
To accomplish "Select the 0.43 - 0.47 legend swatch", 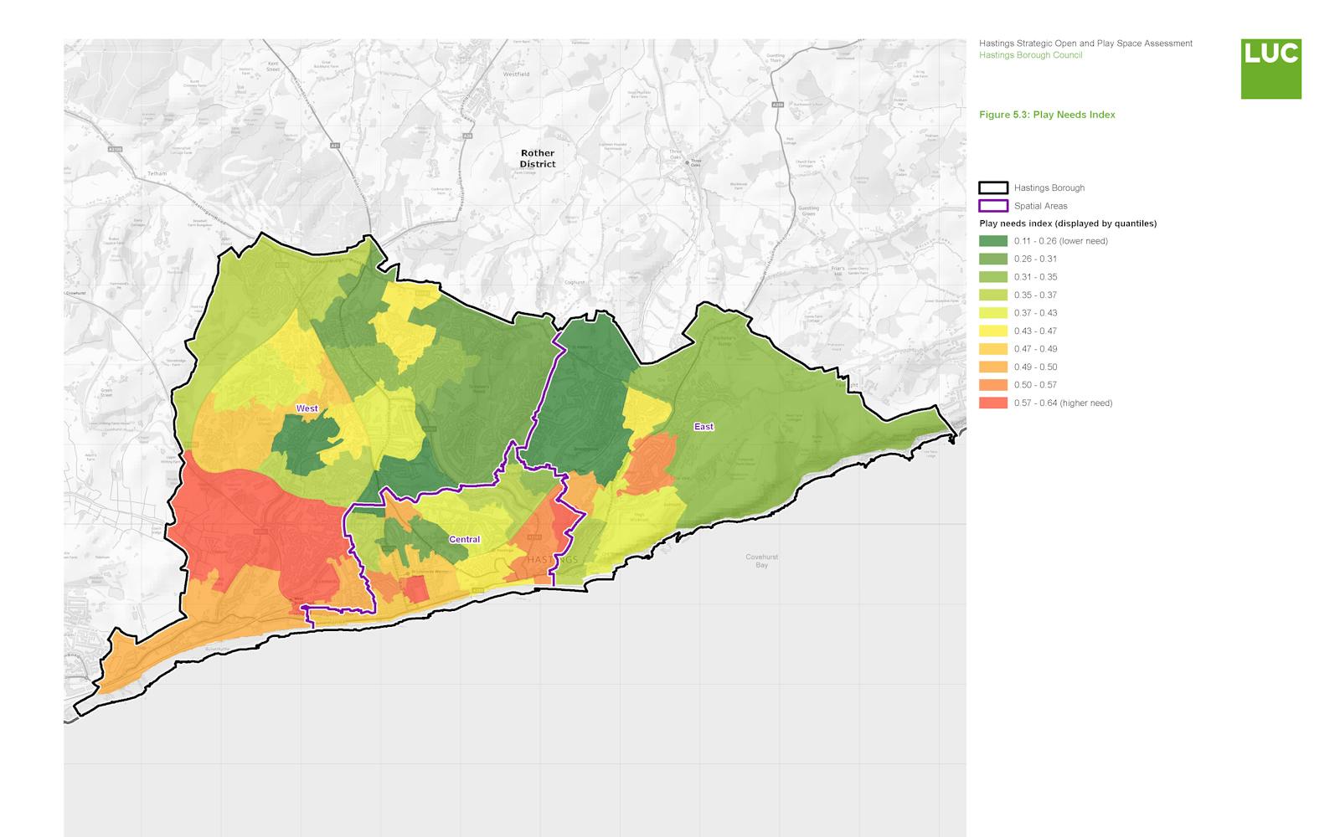I will 993,331.
